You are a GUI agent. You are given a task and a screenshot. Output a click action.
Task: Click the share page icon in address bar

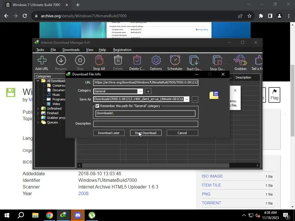click(240, 16)
